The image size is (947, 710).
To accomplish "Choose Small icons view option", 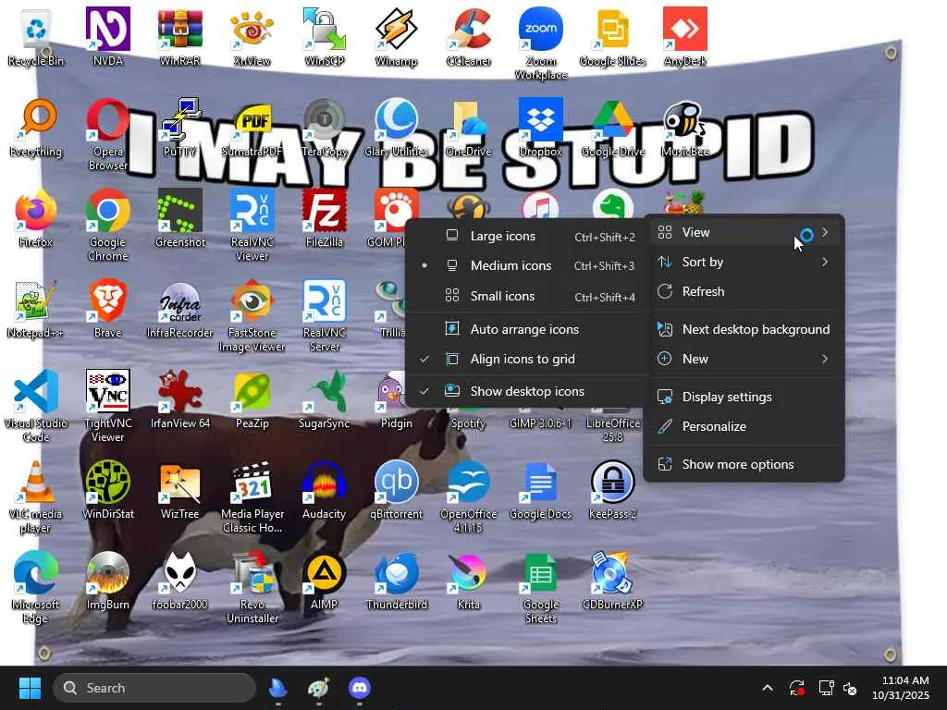I will pos(527,296).
